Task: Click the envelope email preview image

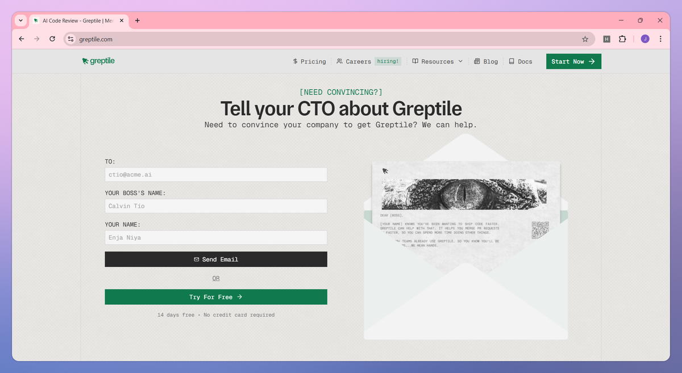Action: click(466, 237)
